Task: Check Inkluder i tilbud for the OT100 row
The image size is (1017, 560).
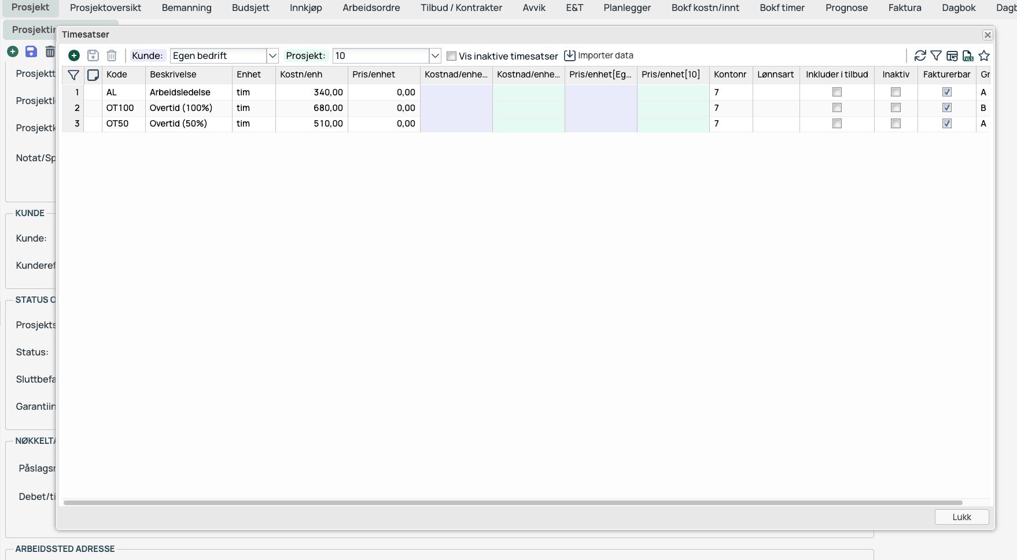Action: 837,107
